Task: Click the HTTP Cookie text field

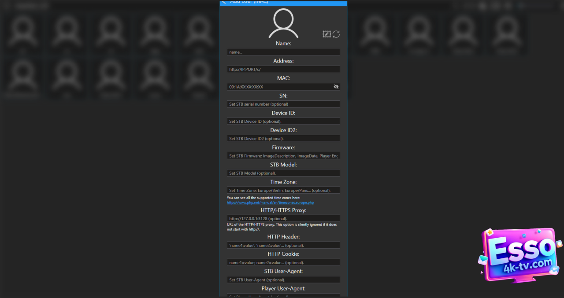Action: coord(283,262)
